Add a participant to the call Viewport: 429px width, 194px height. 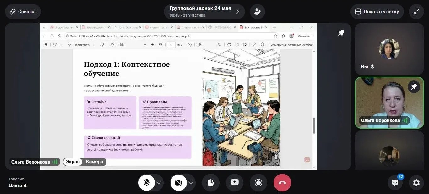258,12
